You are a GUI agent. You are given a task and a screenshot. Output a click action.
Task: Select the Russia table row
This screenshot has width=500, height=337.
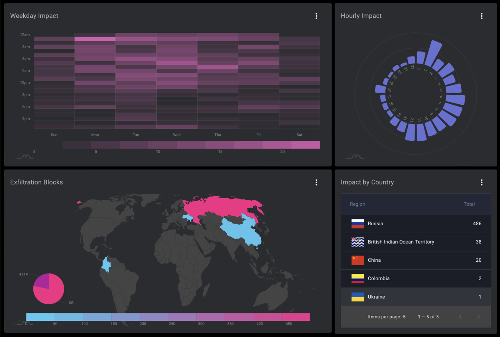pos(416,224)
